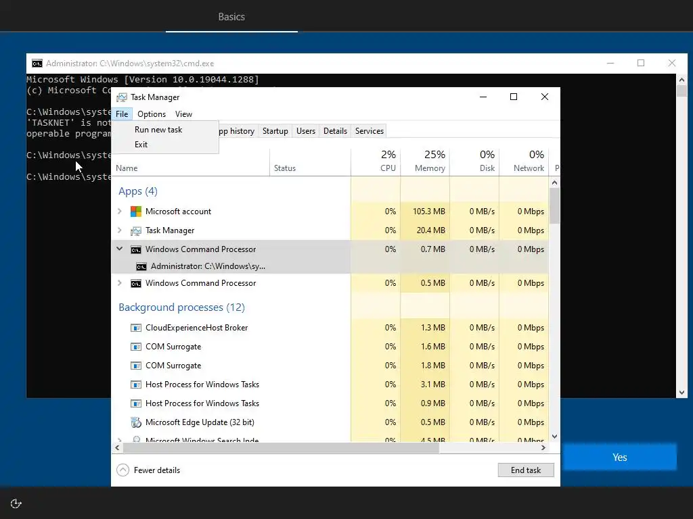Open the Options menu
The width and height of the screenshot is (693, 519).
(x=152, y=114)
